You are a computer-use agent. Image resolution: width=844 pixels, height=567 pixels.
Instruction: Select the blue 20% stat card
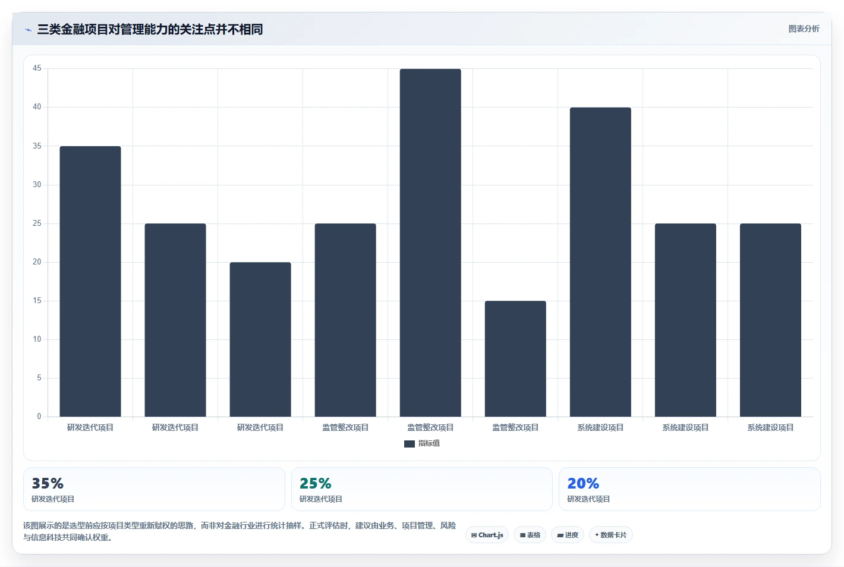pos(689,489)
